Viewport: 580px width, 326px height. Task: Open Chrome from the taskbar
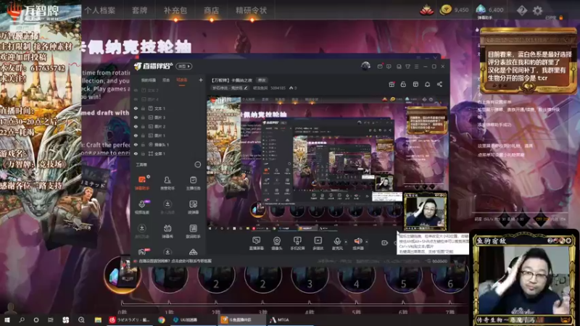(x=161, y=319)
